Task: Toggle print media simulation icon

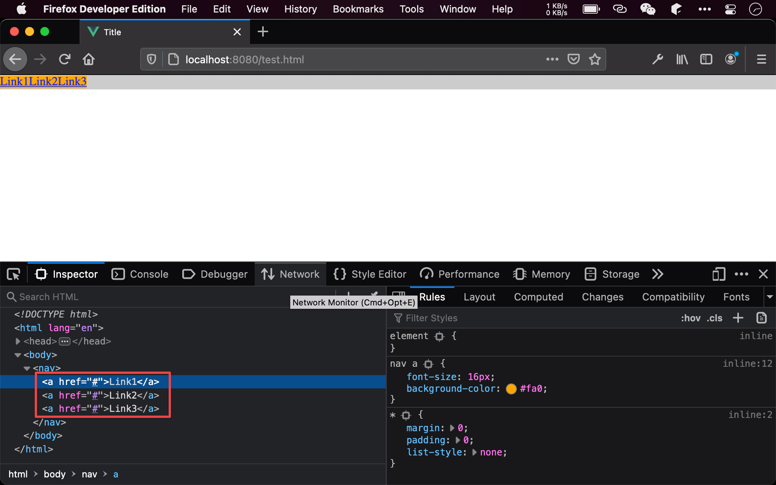Action: [x=761, y=318]
